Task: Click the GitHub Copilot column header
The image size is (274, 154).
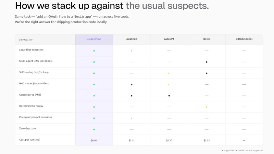Action: [x=244, y=39]
